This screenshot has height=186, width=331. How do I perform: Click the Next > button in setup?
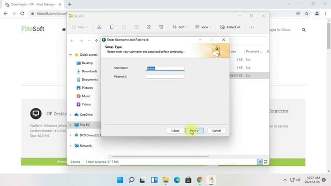click(x=194, y=131)
